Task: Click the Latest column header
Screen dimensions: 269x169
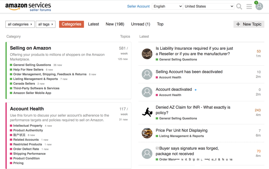Action: (x=144, y=36)
